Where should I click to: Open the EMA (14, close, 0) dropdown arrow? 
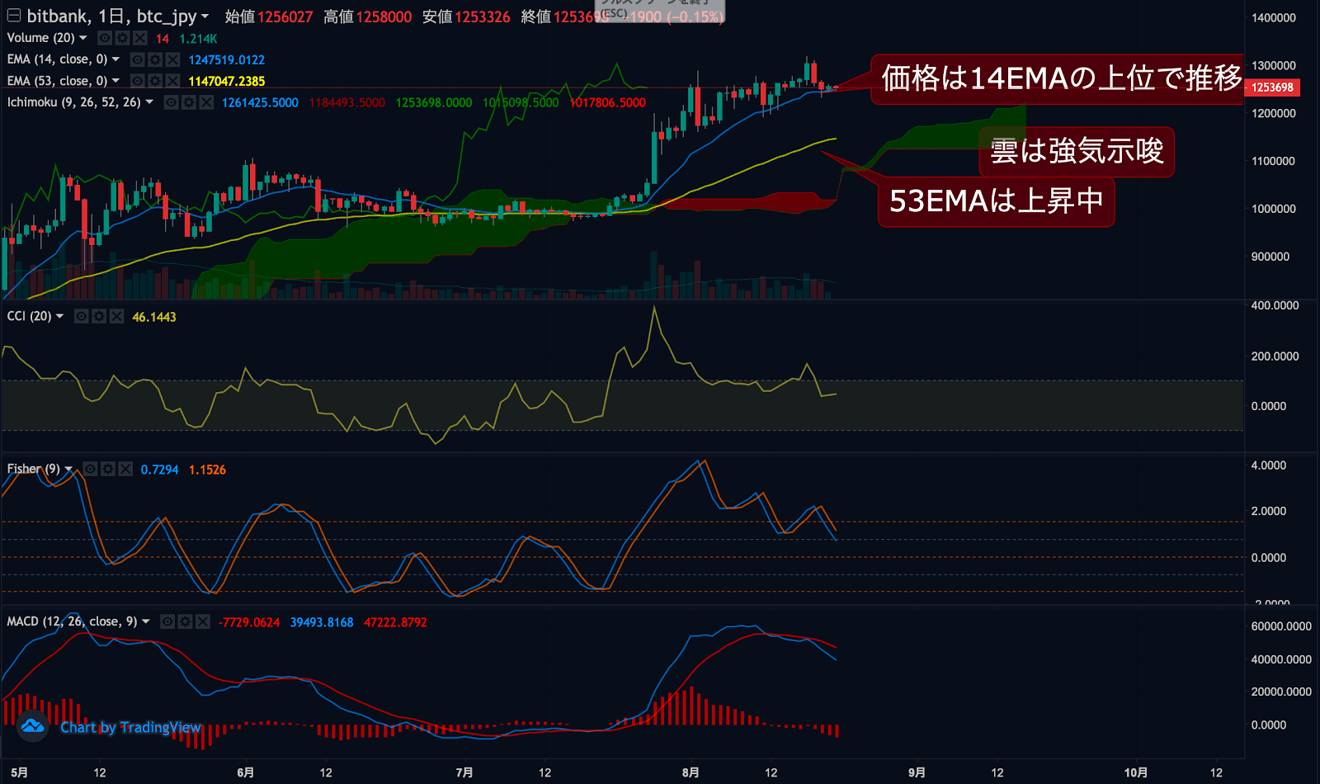point(115,59)
